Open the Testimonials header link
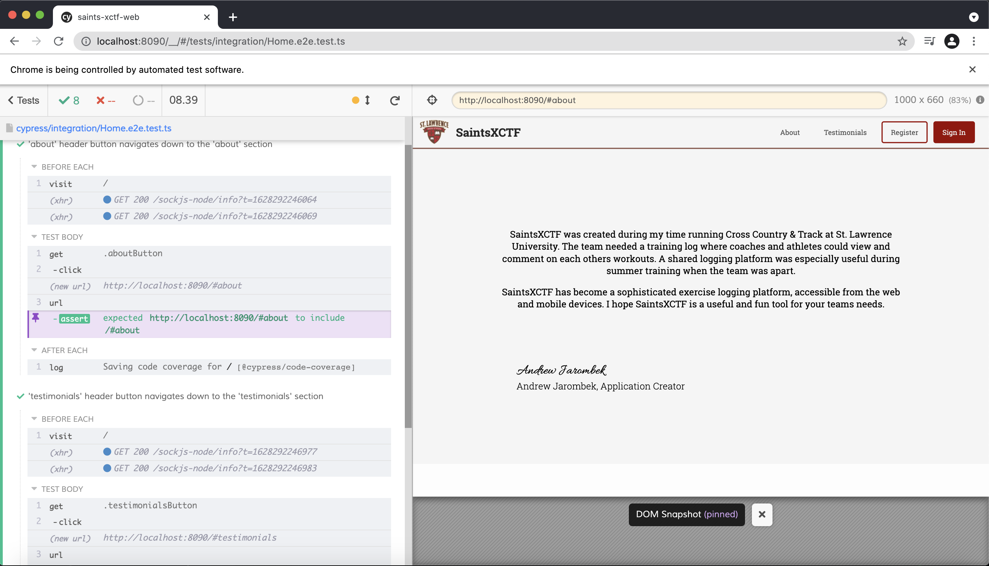 845,133
